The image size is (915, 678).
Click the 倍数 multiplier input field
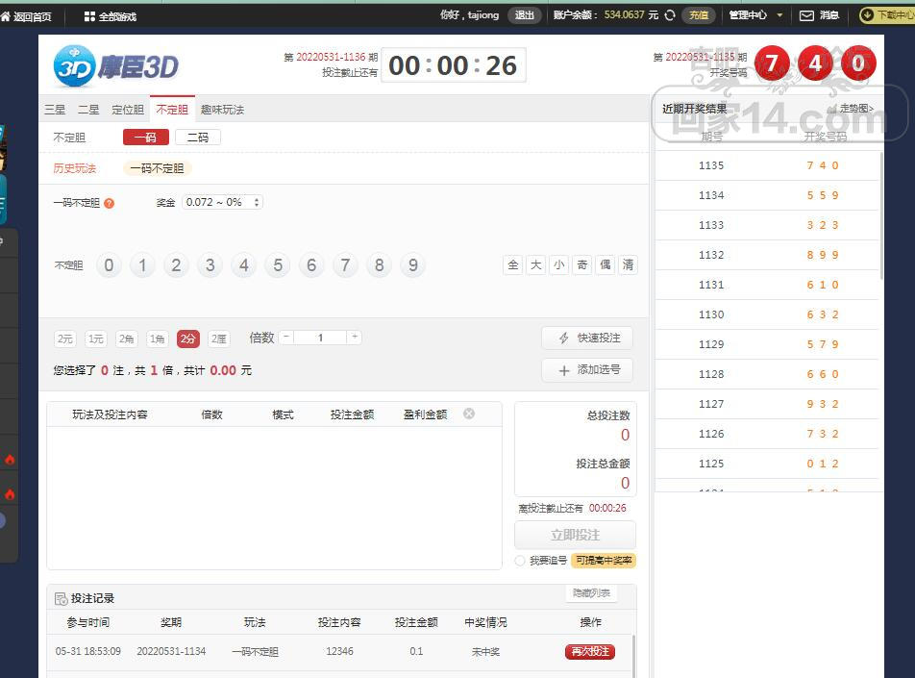pyautogui.click(x=320, y=338)
